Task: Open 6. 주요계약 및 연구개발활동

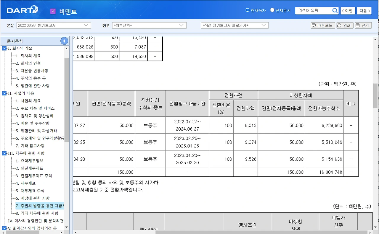Action: tap(40, 138)
